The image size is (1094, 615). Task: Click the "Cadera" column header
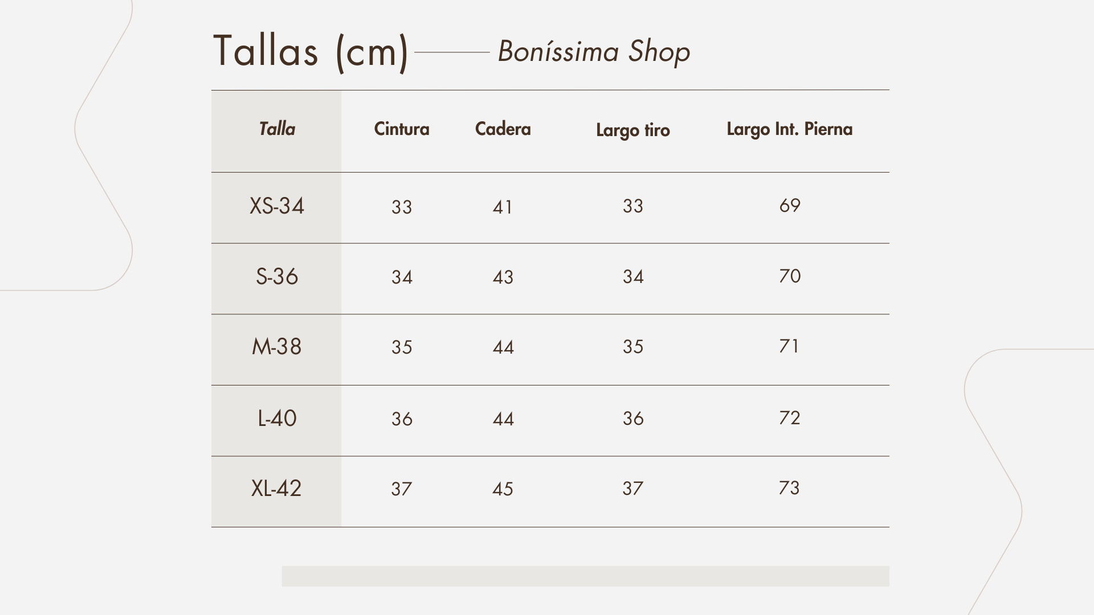click(x=503, y=129)
